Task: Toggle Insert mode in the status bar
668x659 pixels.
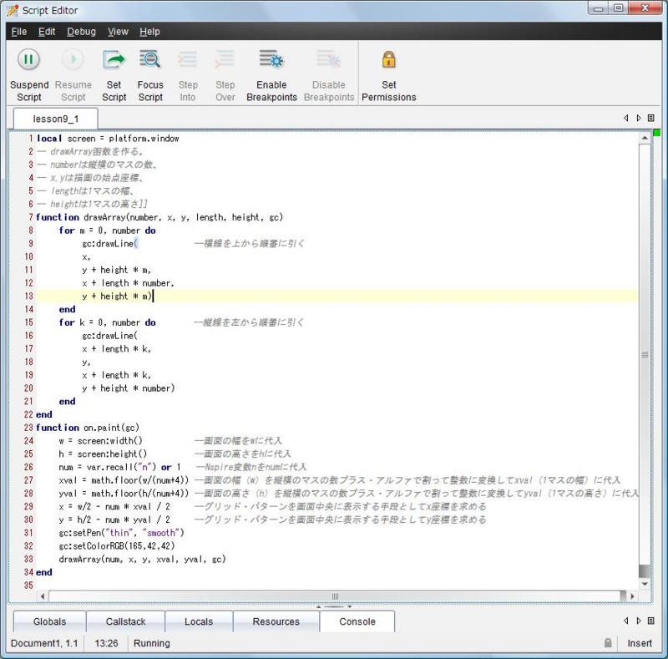Action: (639, 643)
